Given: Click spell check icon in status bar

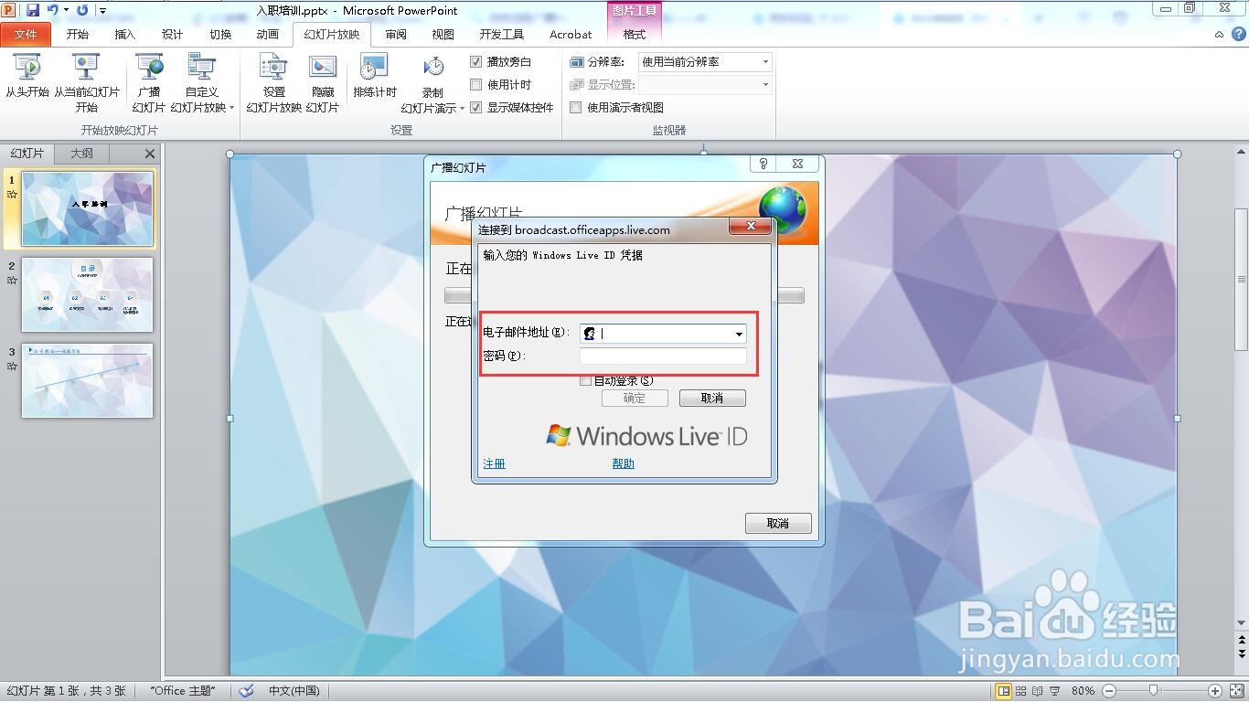Looking at the screenshot, I should pyautogui.click(x=246, y=691).
